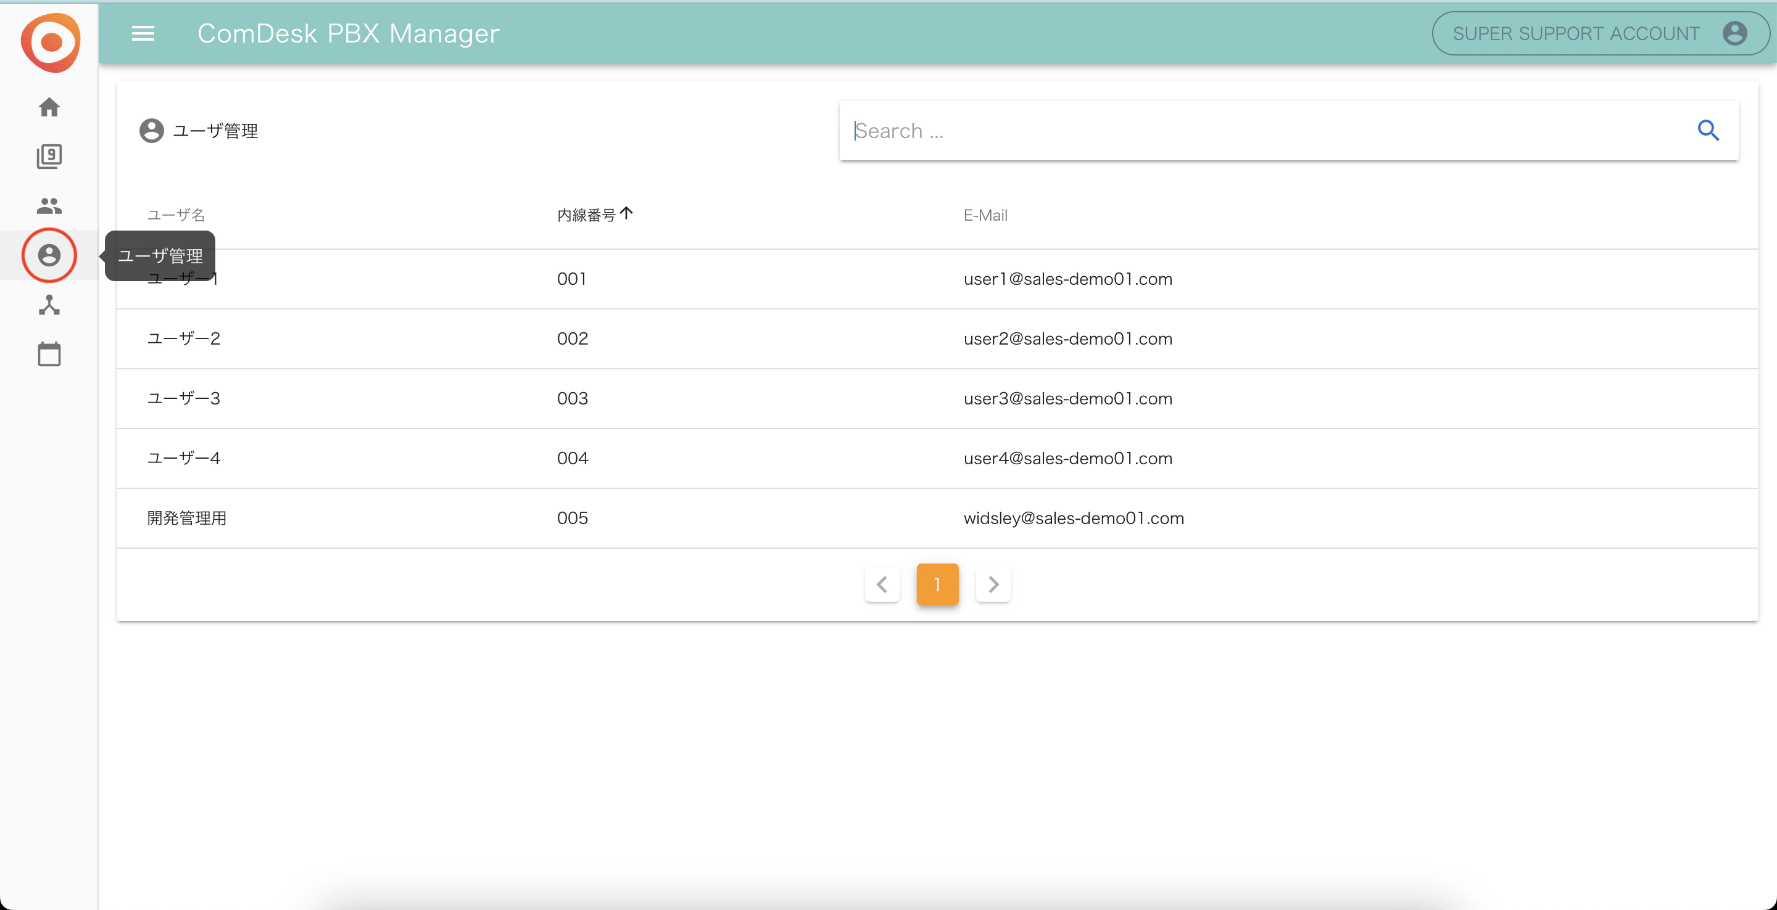Open the call flow branch icon in sidebar
This screenshot has width=1777, height=910.
[x=49, y=305]
